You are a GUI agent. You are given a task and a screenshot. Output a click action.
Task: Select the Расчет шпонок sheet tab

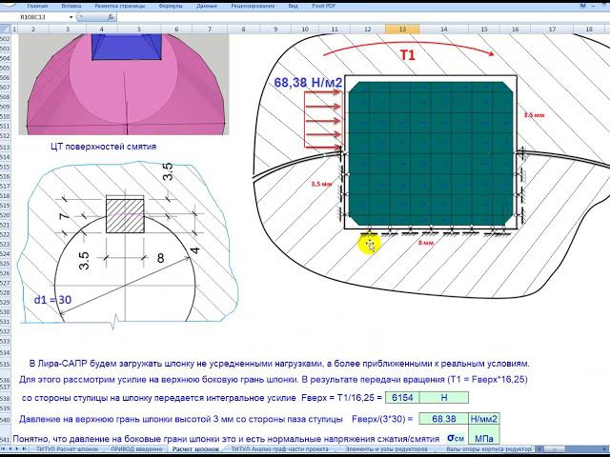coord(195,448)
